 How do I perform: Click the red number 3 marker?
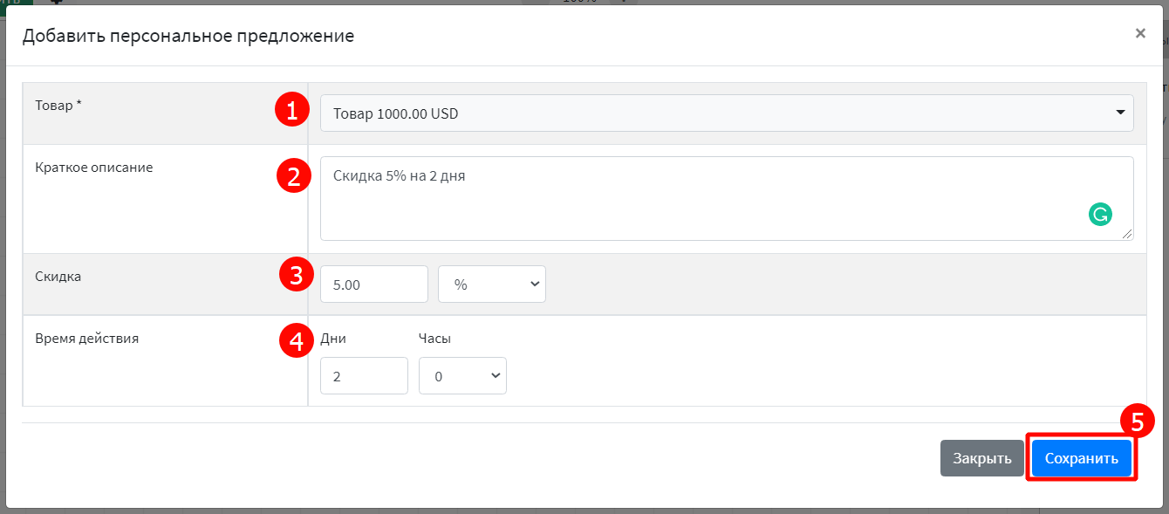(x=296, y=276)
